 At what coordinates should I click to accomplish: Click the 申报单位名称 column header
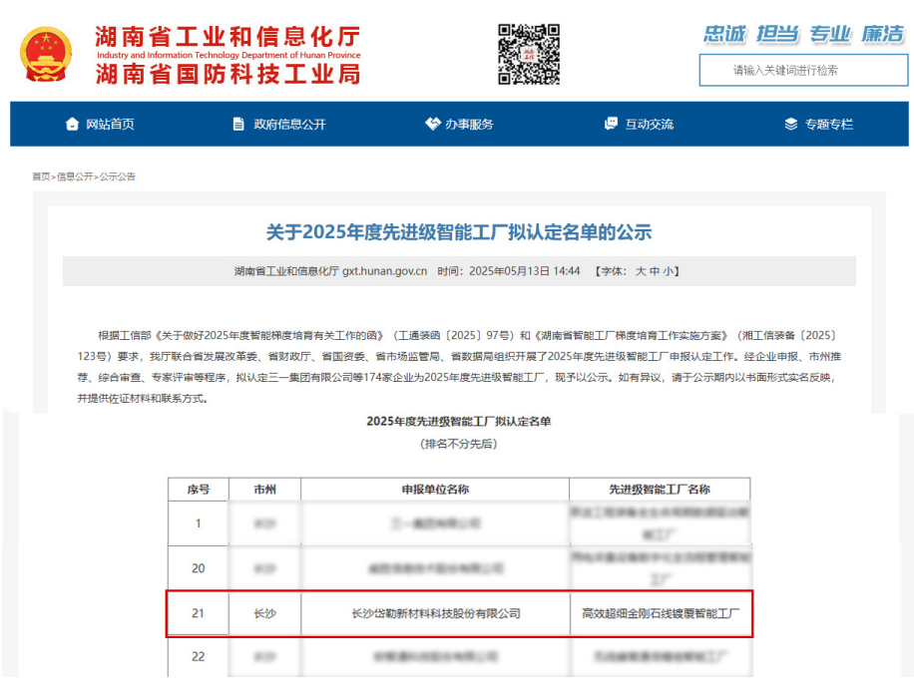tap(435, 490)
